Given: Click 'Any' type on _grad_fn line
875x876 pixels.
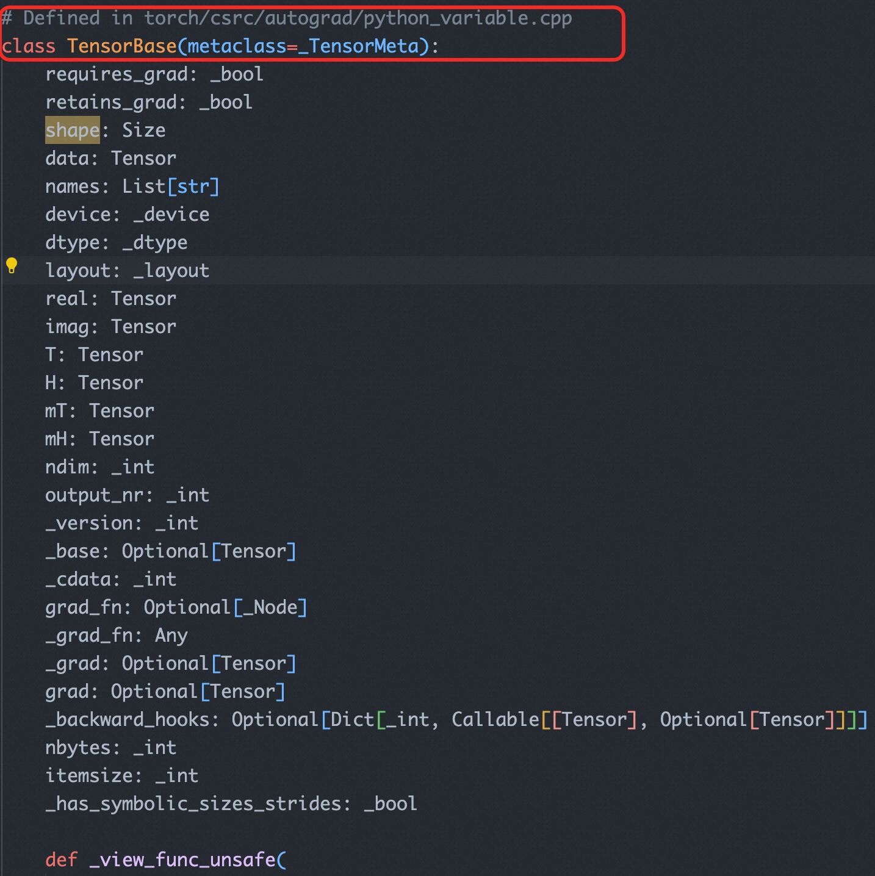Looking at the screenshot, I should pyautogui.click(x=171, y=636).
